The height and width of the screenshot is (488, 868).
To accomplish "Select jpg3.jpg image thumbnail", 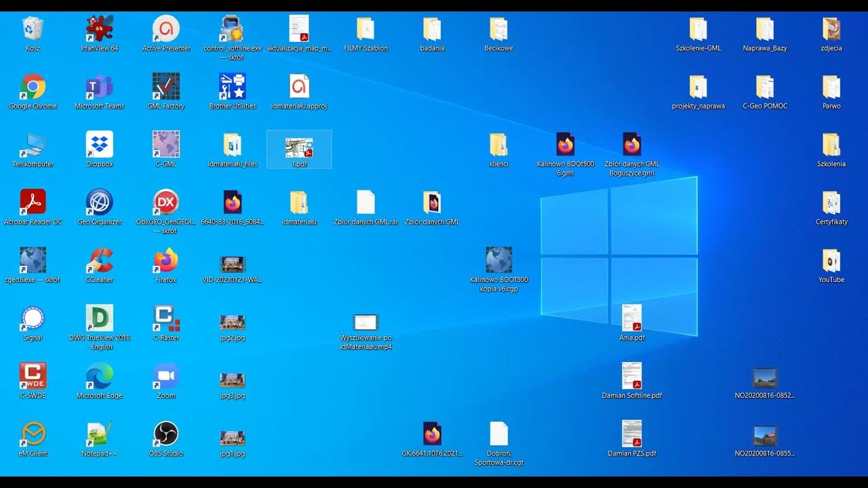I will pos(233,380).
